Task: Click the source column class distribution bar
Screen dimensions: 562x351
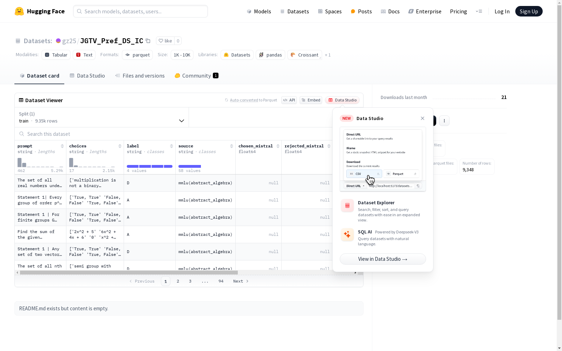Action: pyautogui.click(x=190, y=166)
